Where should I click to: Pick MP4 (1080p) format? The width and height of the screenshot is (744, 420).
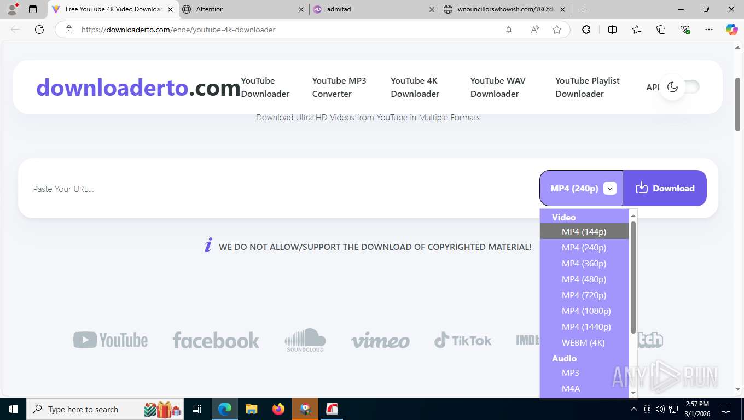(584, 311)
